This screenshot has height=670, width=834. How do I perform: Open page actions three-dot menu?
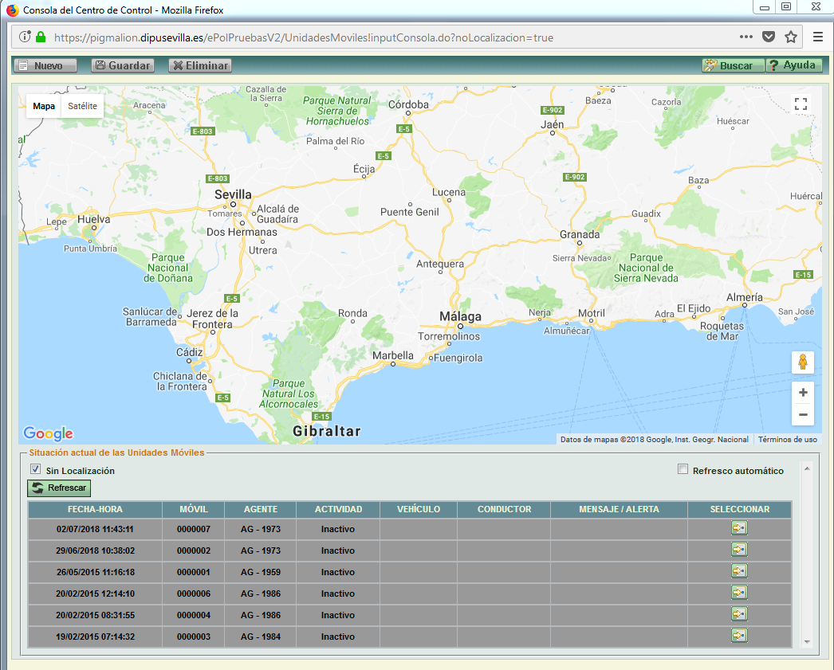(746, 37)
